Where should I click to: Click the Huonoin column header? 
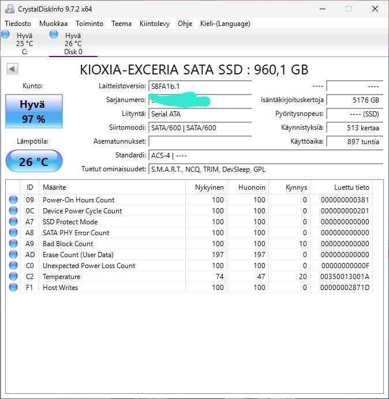point(248,187)
